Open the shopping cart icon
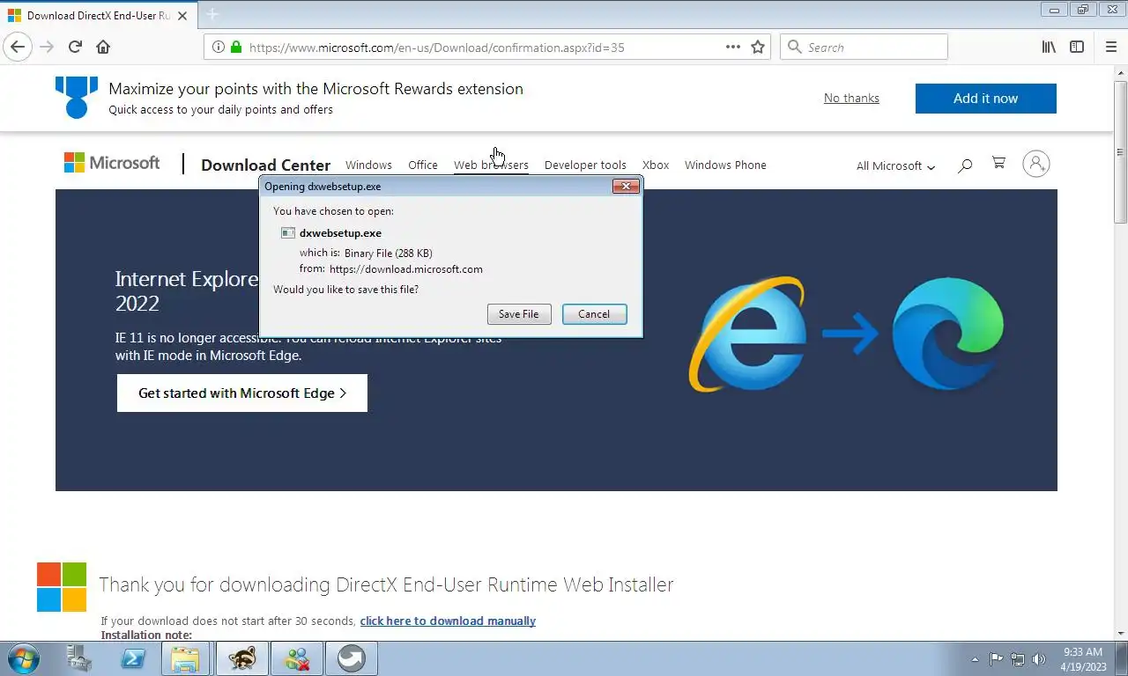The height and width of the screenshot is (676, 1128). 998,163
